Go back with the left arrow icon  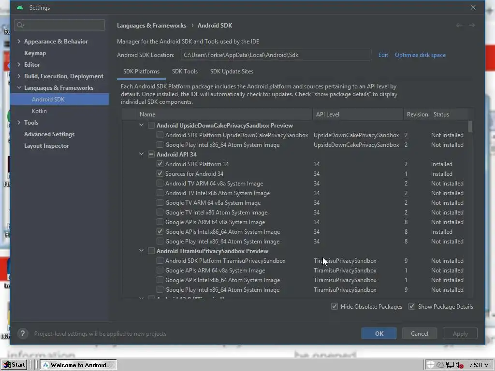click(459, 25)
